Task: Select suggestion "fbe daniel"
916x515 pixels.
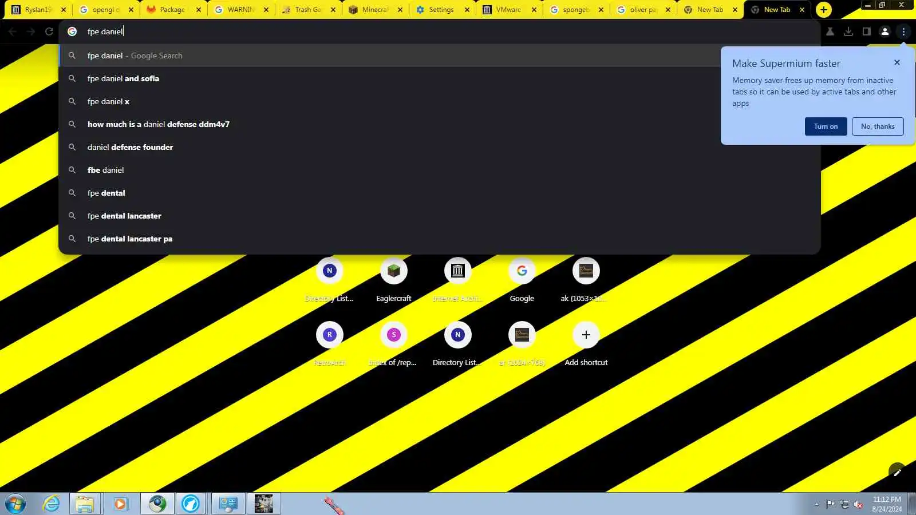Action: 440,170
